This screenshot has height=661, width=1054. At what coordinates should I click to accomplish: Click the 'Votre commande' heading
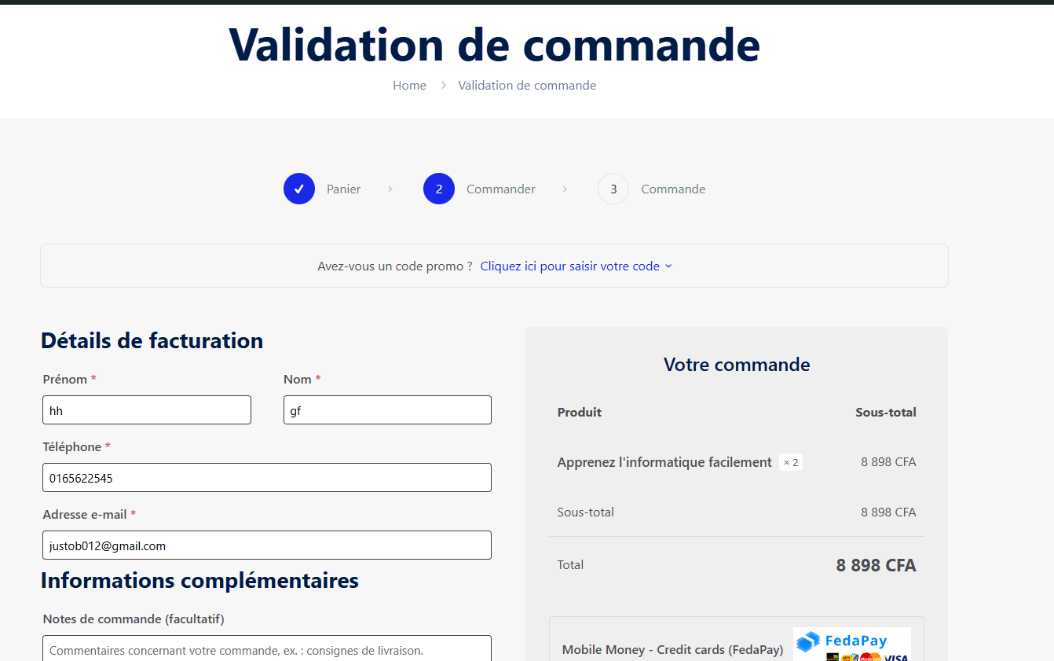click(737, 364)
